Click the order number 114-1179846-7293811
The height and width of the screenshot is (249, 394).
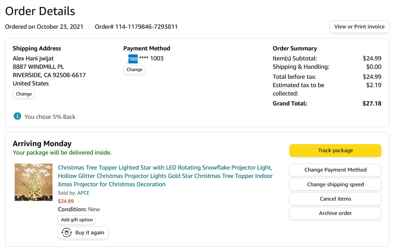click(x=146, y=27)
